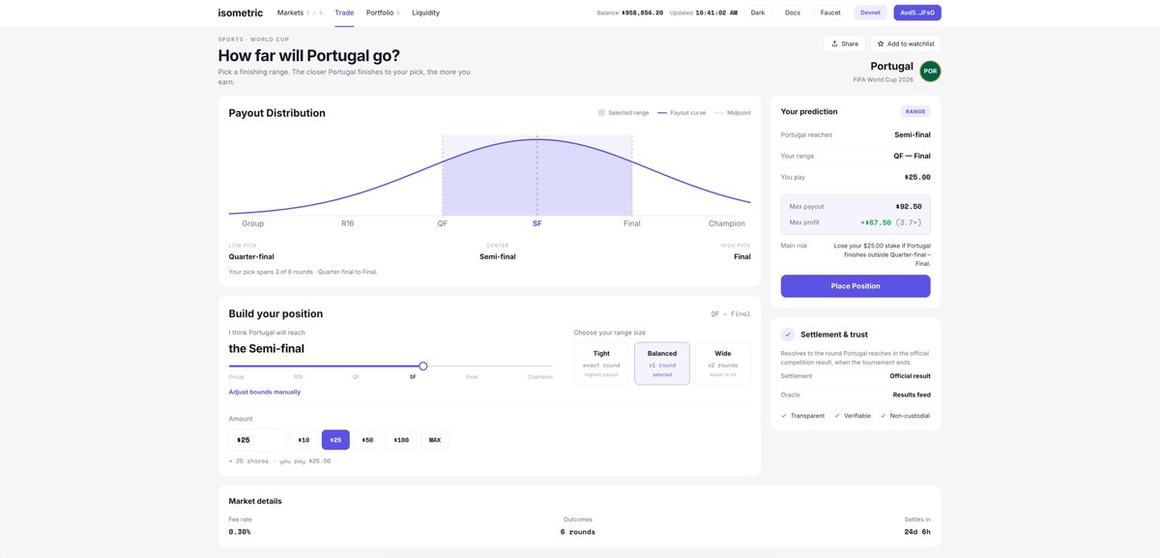The image size is (1160, 558).
Task: Select the Tight range size option
Action: coord(601,364)
